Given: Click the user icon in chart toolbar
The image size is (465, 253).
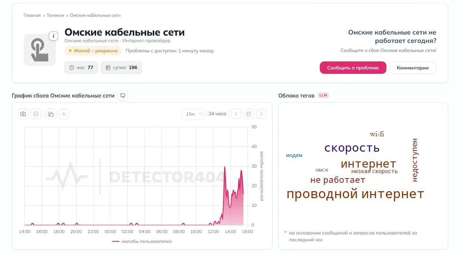Looking at the screenshot, I should click(64, 114).
